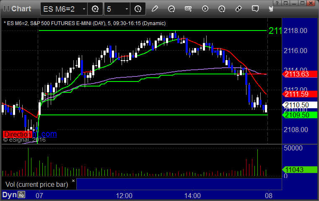Expand the ES M6=2 symbol dropdown
The height and width of the screenshot is (201, 319).
tap(84, 9)
